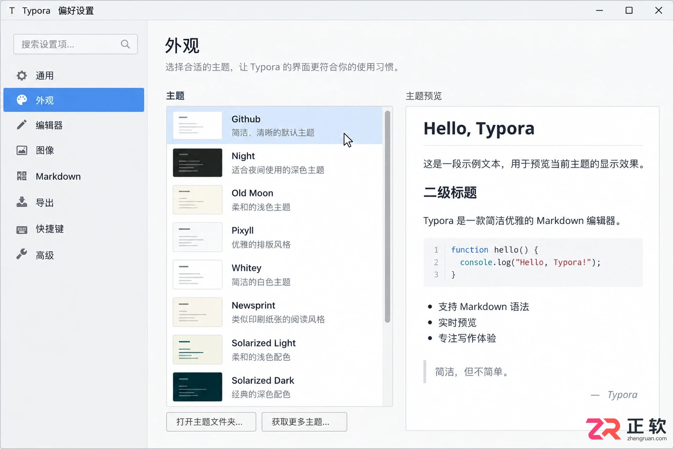674x449 pixels.
Task: Click the pencil icon beside 编辑器
Action: [x=22, y=125]
